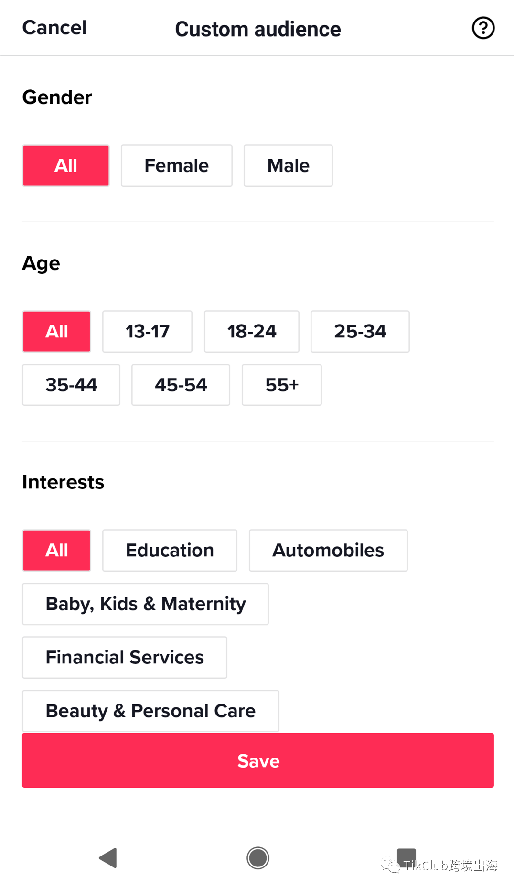Select Beauty & Personal Care interest
The image size is (514, 888).
[x=150, y=711]
